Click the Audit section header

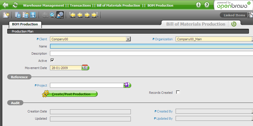(x=15, y=103)
